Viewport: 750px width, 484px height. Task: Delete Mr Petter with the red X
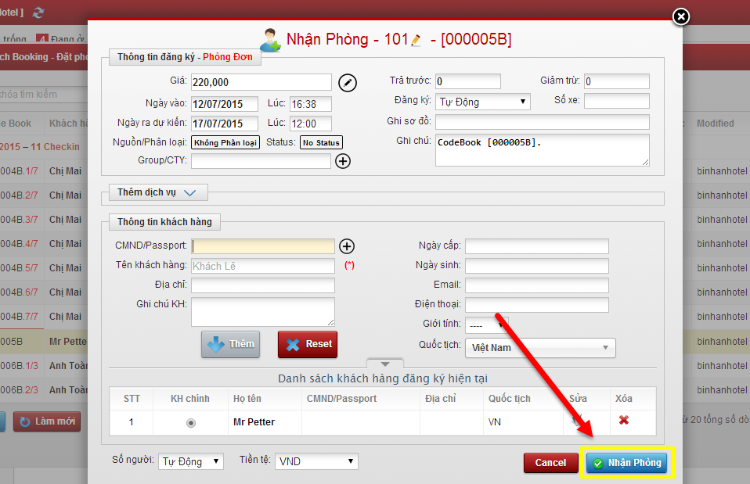pyautogui.click(x=624, y=421)
